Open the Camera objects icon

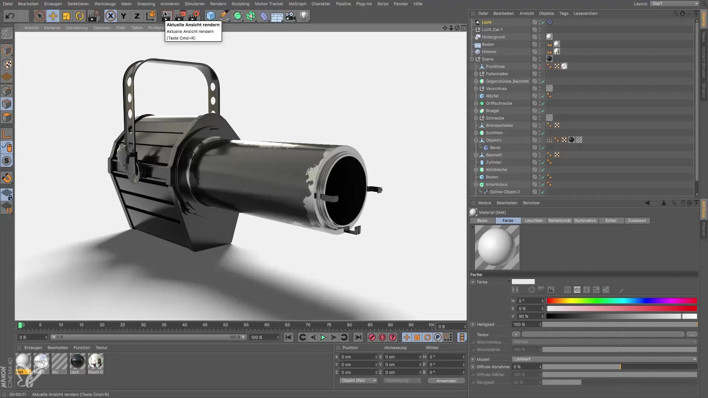pyautogui.click(x=291, y=16)
